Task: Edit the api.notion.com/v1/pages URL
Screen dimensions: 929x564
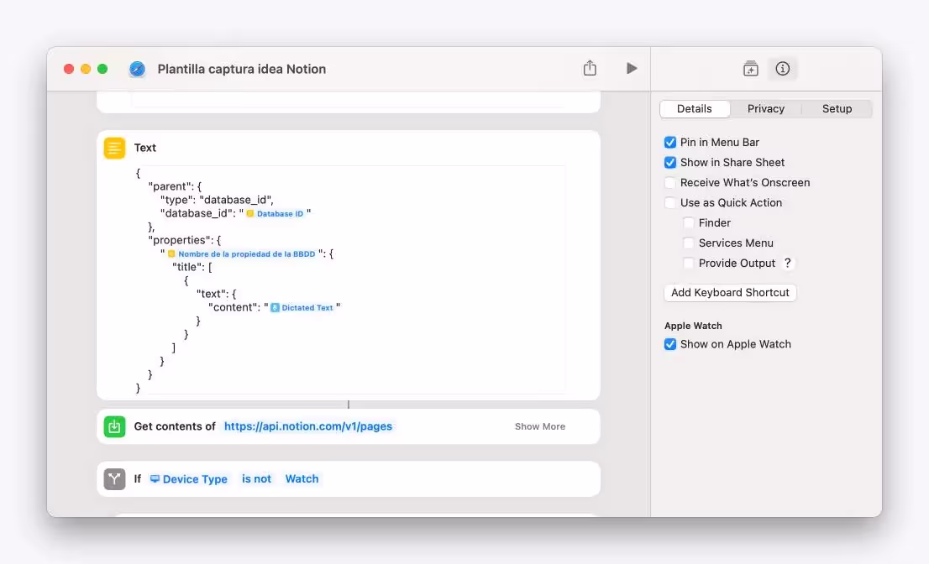Action: coord(308,426)
